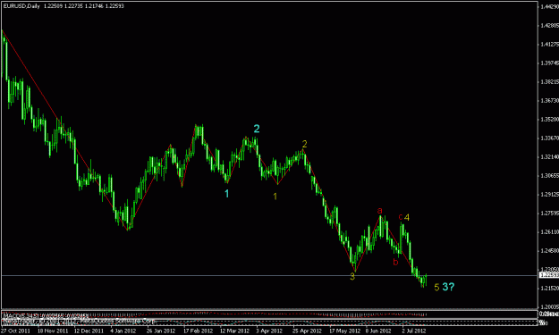Select the yellow wave label "3"

point(352,277)
